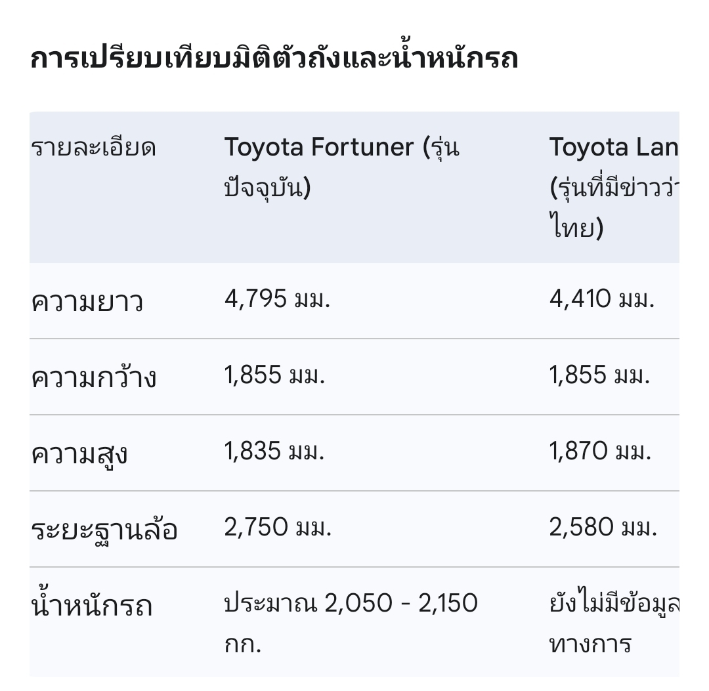Select the รายละเอียด column header

click(x=94, y=148)
